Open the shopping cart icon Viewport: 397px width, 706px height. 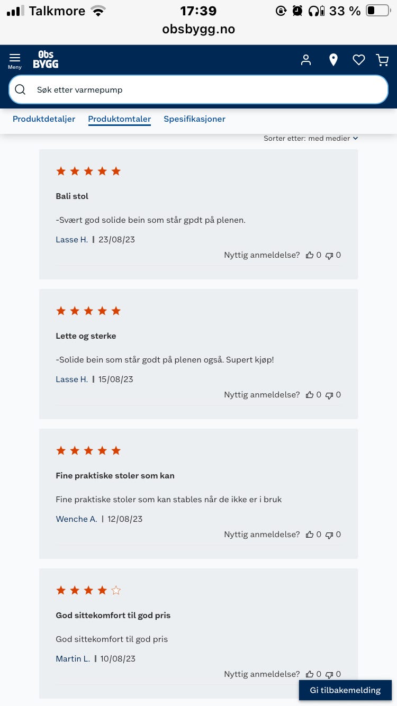tap(382, 60)
